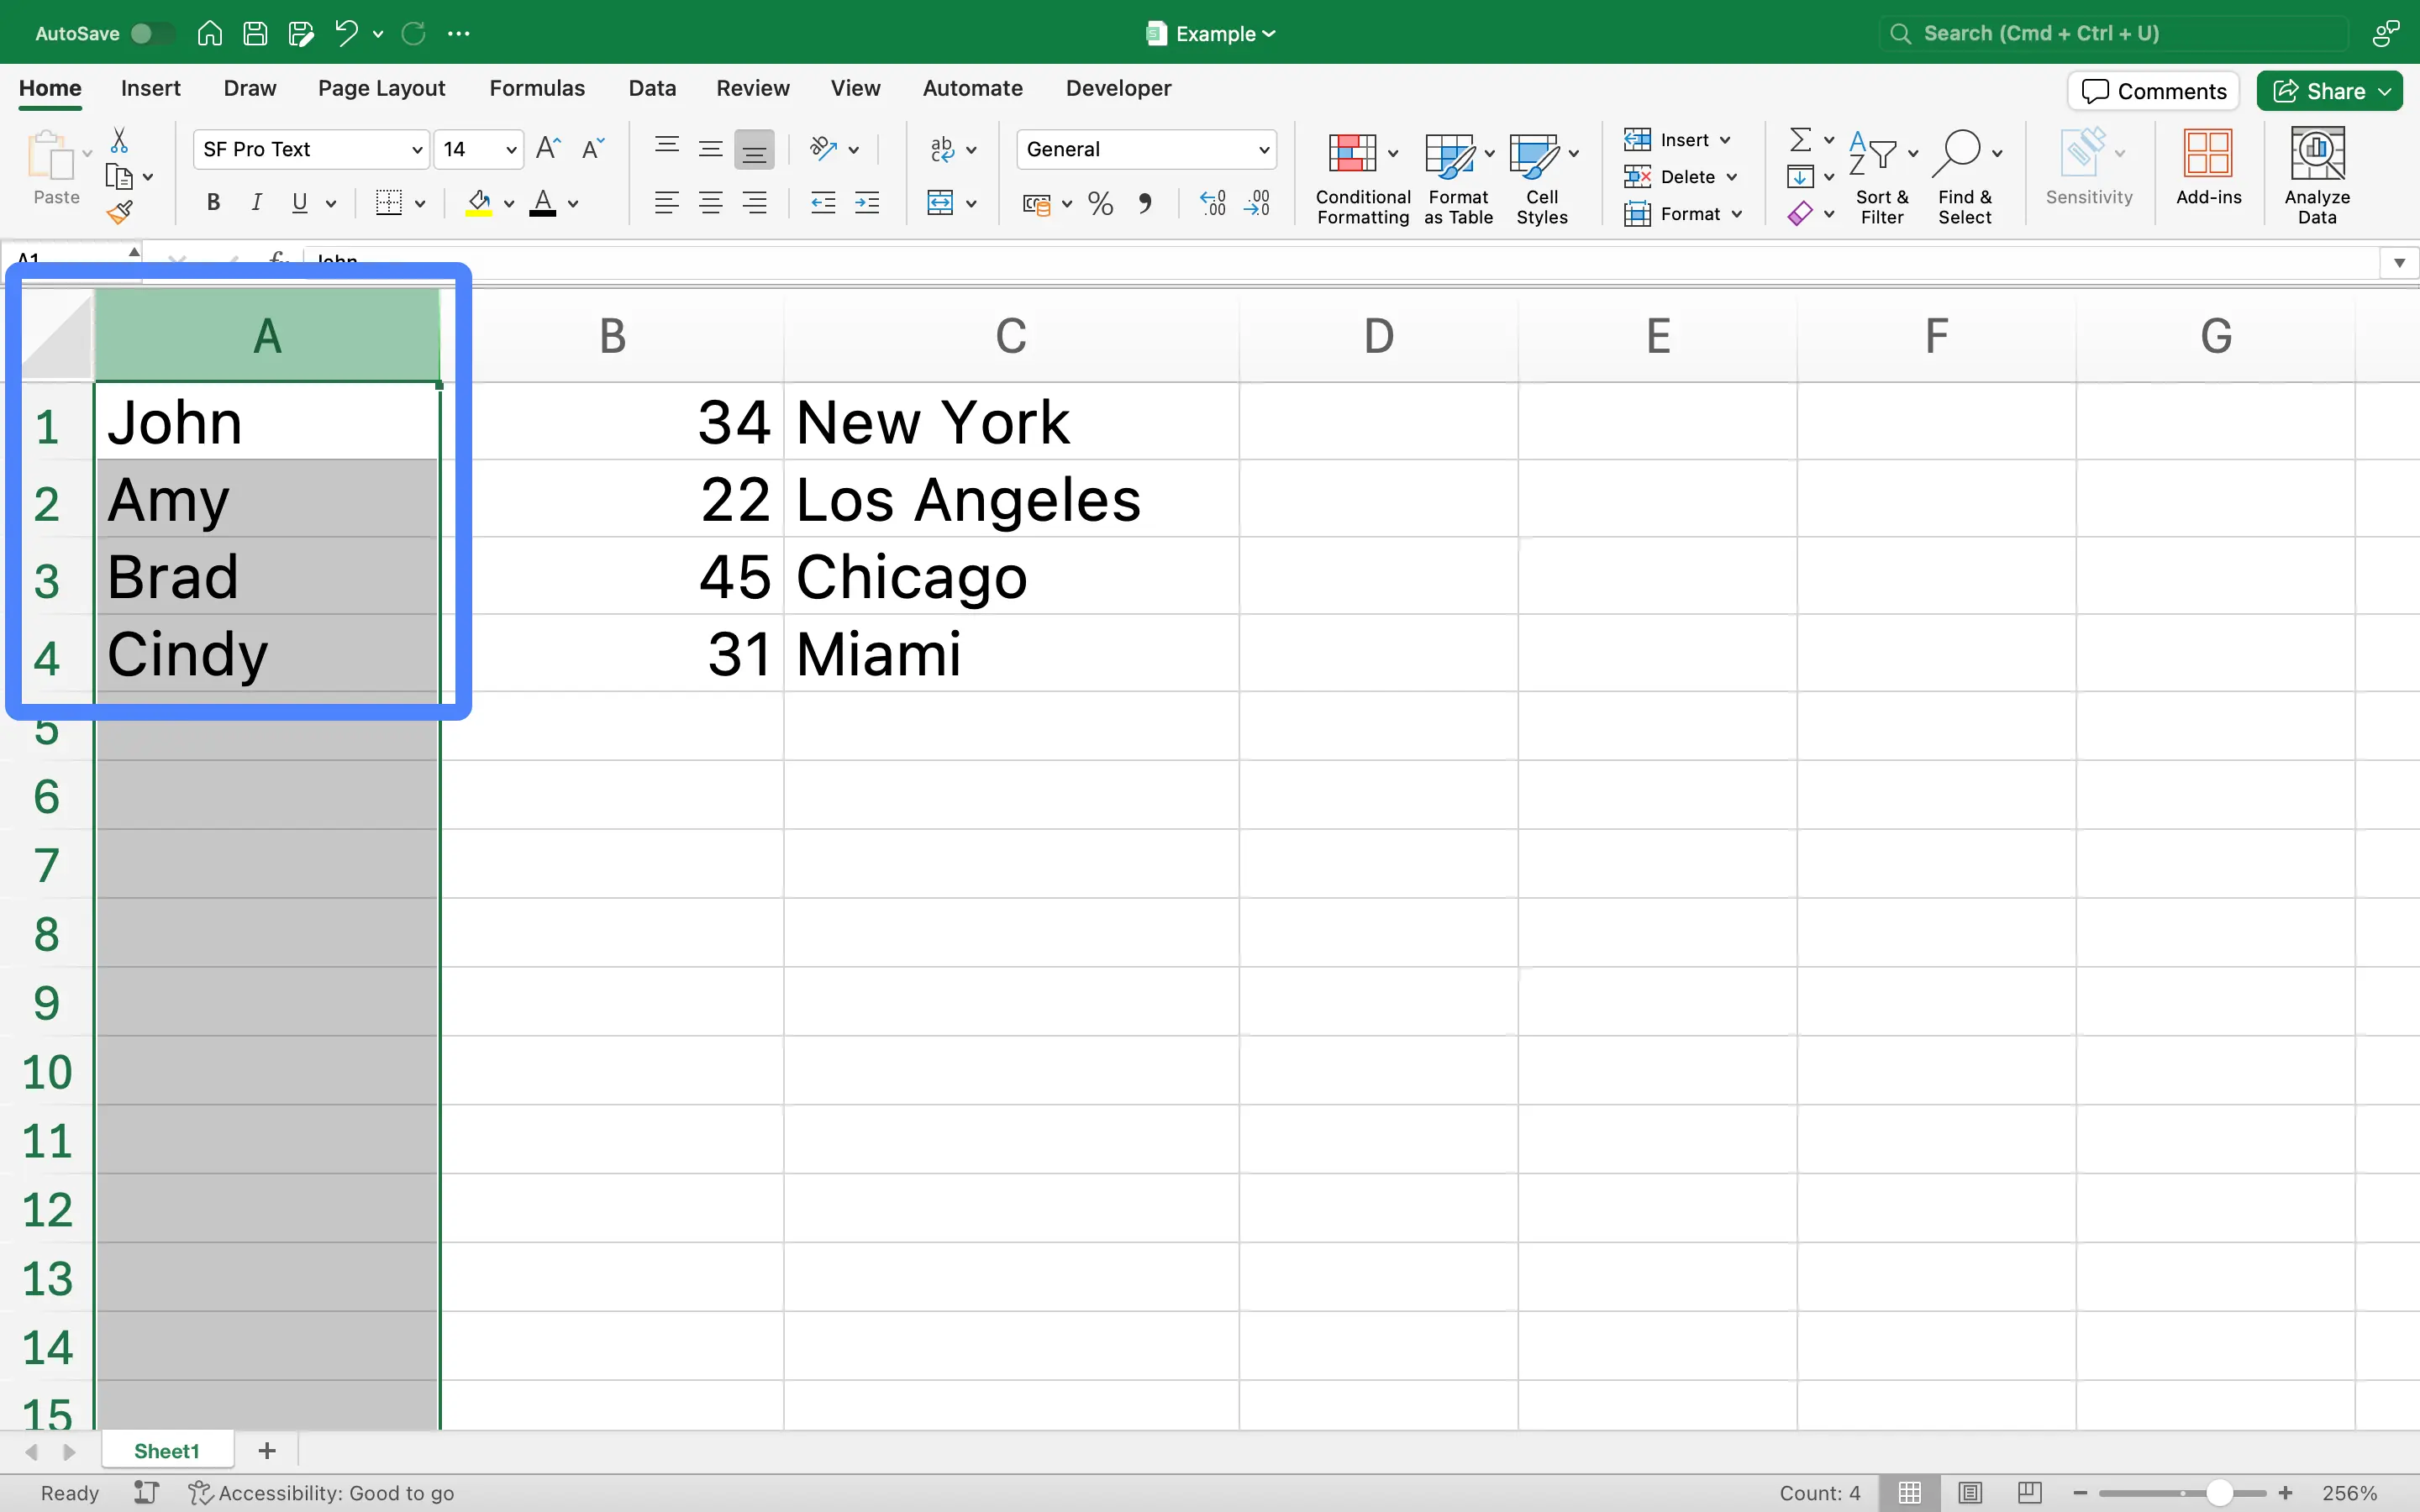The width and height of the screenshot is (2420, 1512).
Task: Click the Orientation text angle icon
Action: point(823,149)
